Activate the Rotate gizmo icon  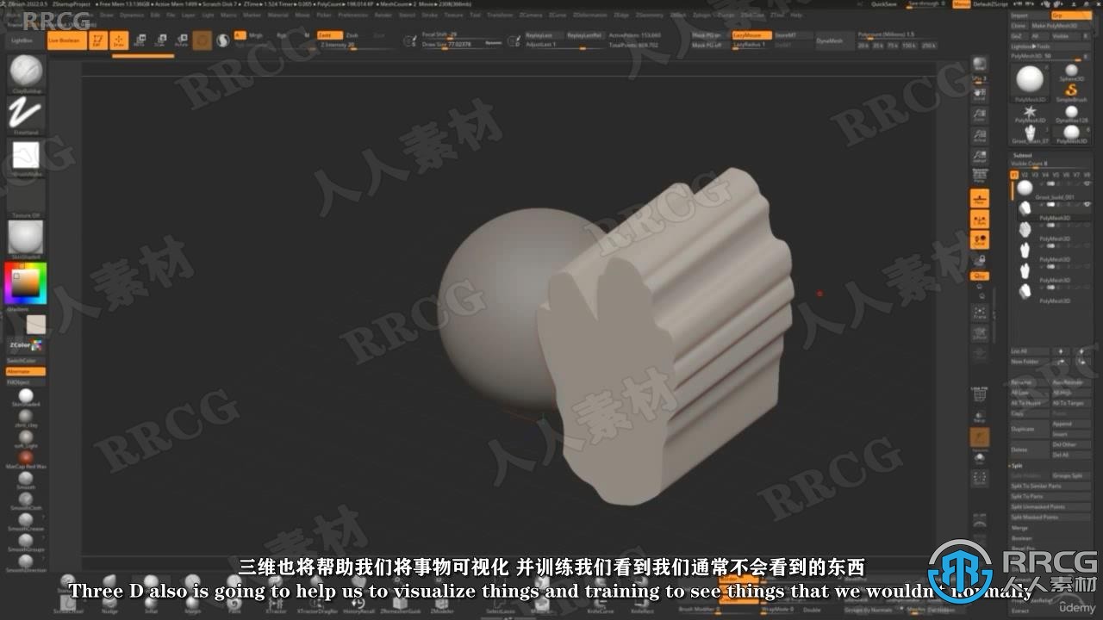(x=181, y=40)
